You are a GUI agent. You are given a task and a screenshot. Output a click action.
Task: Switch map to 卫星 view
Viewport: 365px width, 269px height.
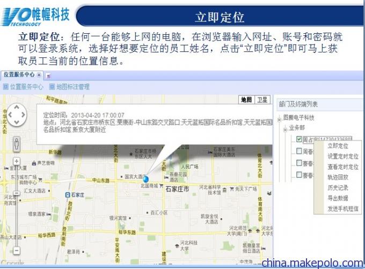click(x=262, y=100)
